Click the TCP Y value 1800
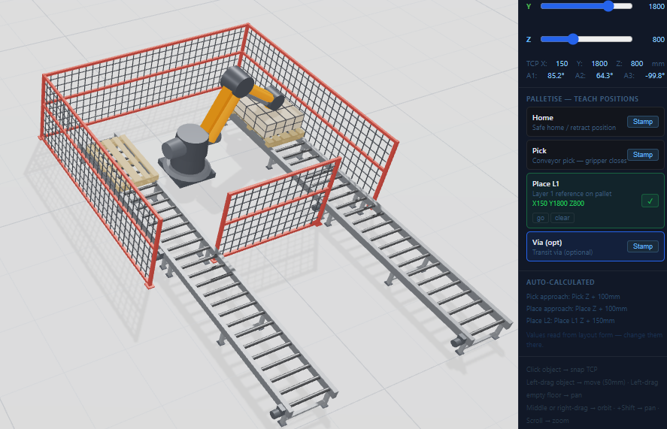The width and height of the screenshot is (667, 429). coord(599,63)
